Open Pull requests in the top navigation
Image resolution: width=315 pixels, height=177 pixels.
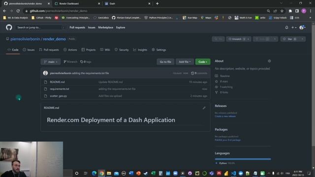coord(77,28)
